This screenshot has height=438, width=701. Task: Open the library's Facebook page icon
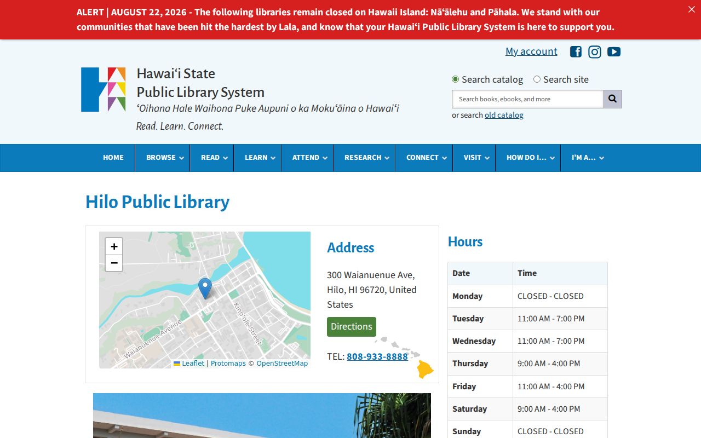click(x=576, y=51)
